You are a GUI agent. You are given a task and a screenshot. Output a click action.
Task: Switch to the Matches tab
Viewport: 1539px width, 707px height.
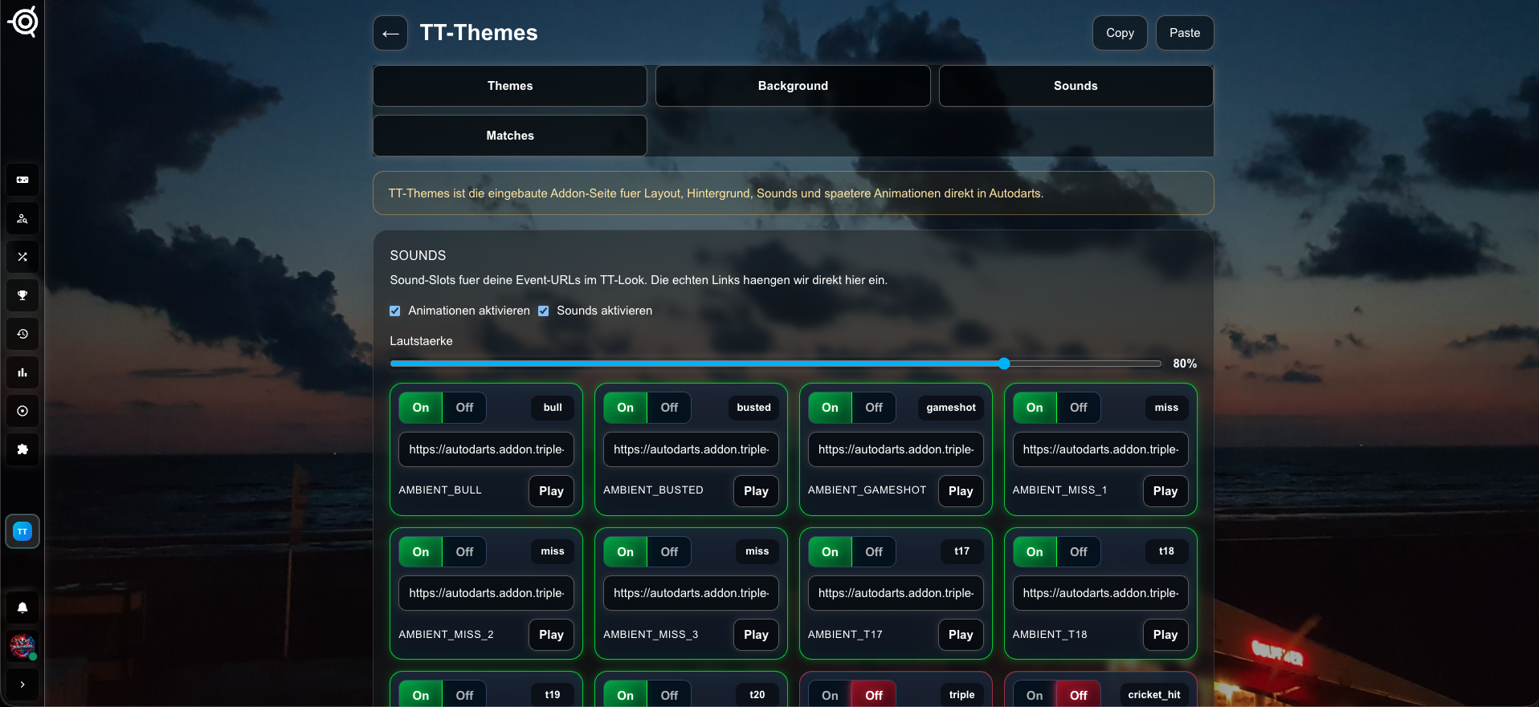(x=510, y=136)
